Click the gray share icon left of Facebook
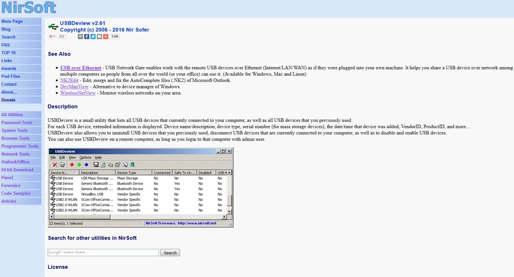 pyautogui.click(x=80, y=37)
